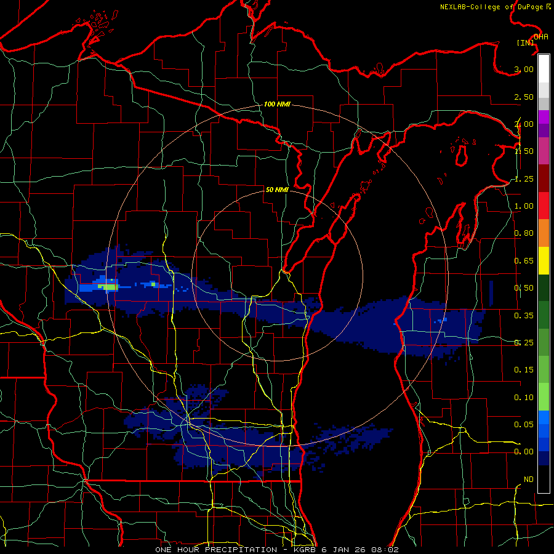Click the orange legend swatch
This screenshot has height=554, width=554.
[x=544, y=233]
